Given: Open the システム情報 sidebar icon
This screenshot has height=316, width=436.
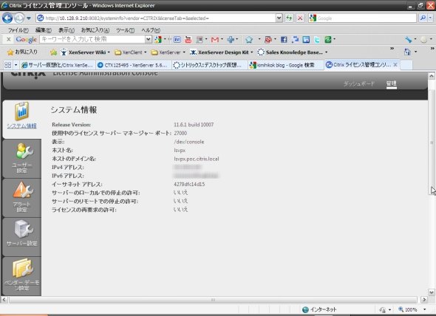Looking at the screenshot, I should click(x=21, y=111).
